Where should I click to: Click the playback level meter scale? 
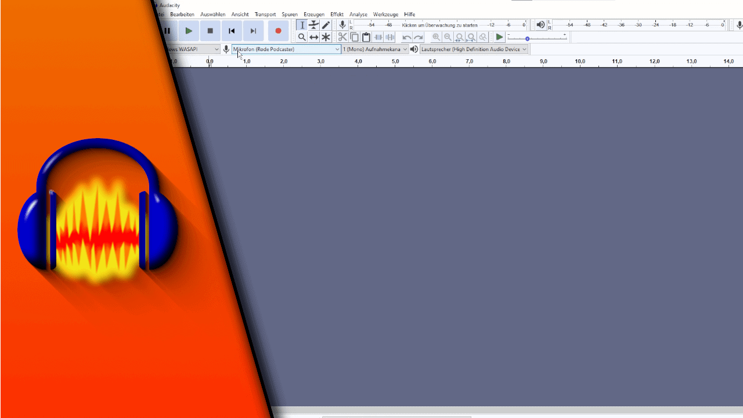tap(640, 25)
